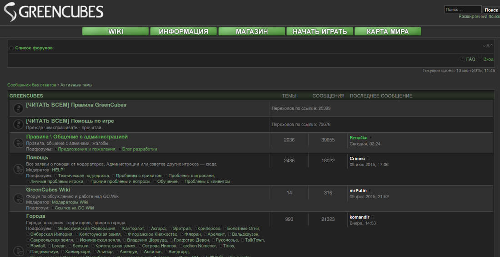500x257 pixels.
Task: Open the ИНФОРМАЦИЯ navigation button
Action: click(x=184, y=31)
